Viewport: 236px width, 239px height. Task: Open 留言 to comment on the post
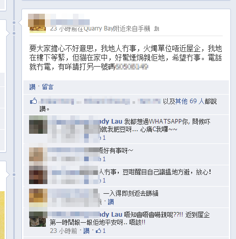pos(48,87)
